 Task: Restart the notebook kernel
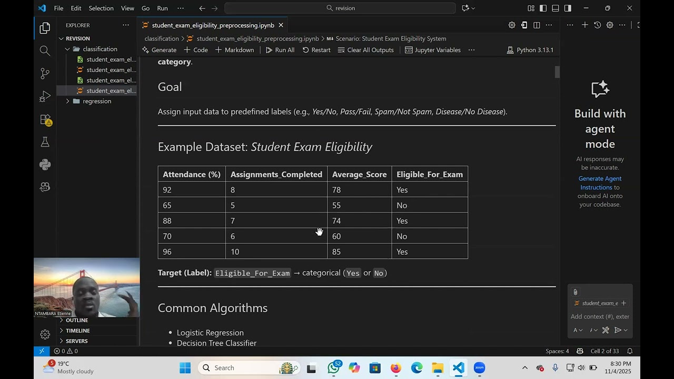click(316, 50)
